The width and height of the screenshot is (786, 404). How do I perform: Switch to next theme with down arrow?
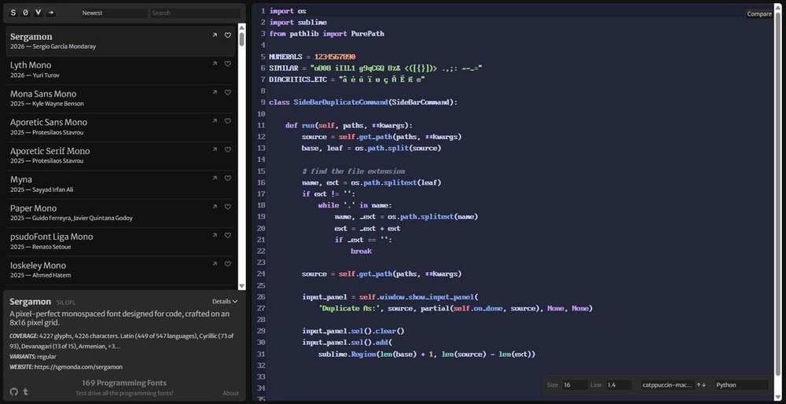703,385
